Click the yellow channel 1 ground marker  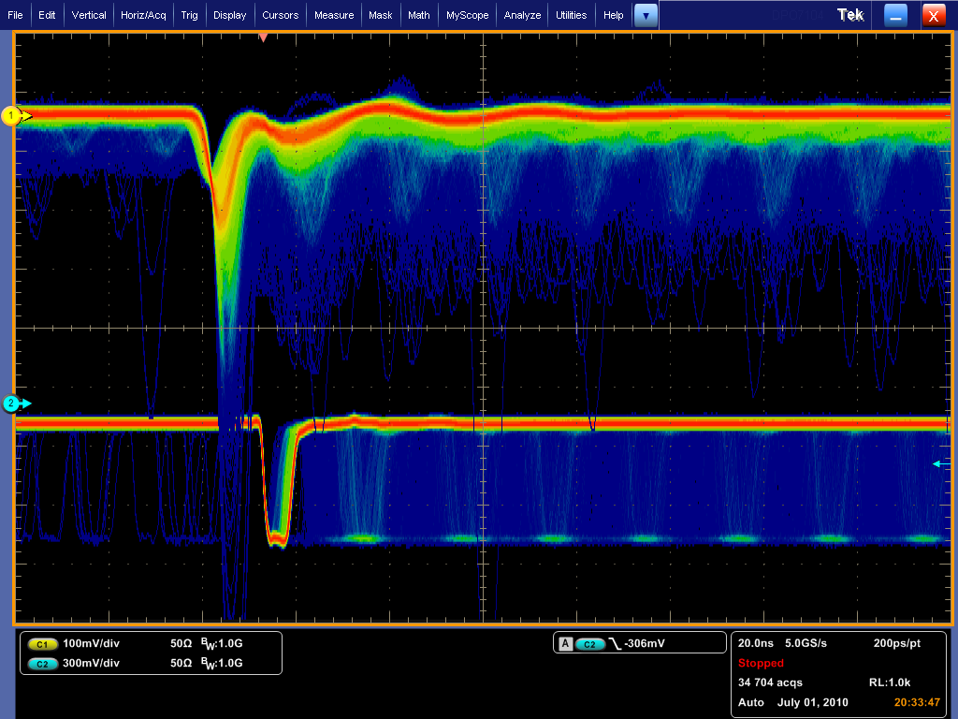[x=13, y=115]
